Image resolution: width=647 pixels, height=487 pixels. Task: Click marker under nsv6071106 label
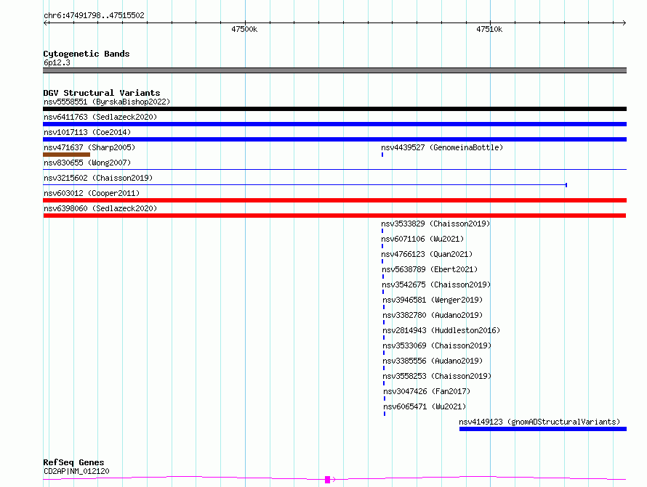pos(382,246)
